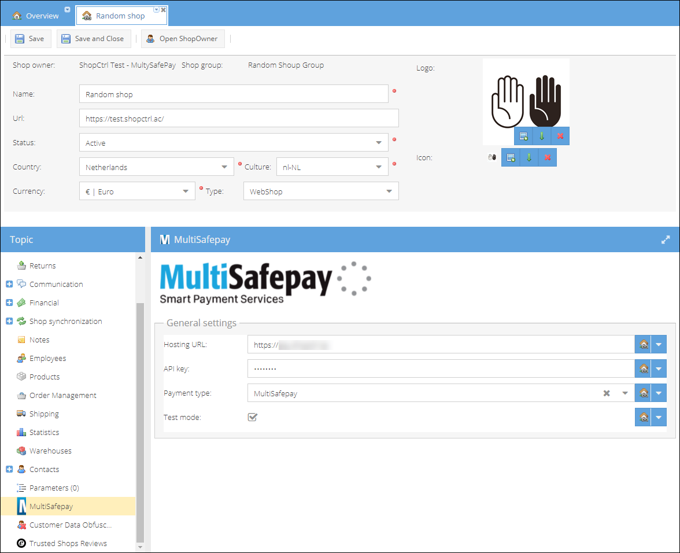
Task: Remove the logo with red X icon
Action: pos(560,136)
